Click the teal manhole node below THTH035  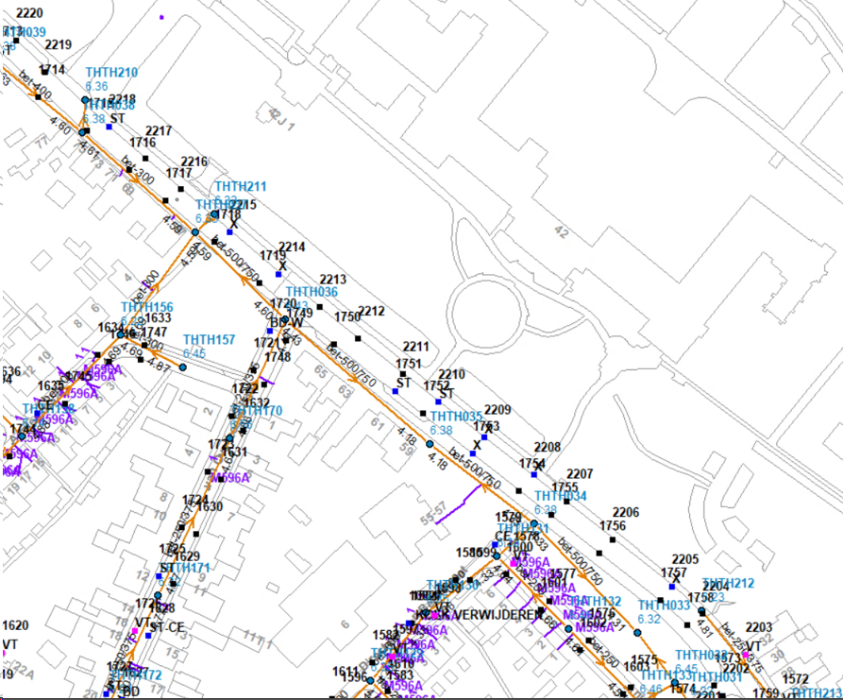tap(430, 444)
